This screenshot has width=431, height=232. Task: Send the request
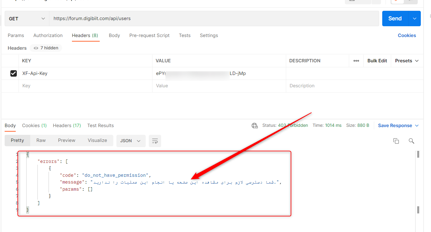[395, 19]
